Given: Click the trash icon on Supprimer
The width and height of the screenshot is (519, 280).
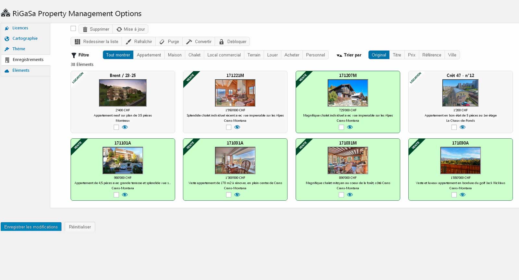Looking at the screenshot, I should point(85,29).
